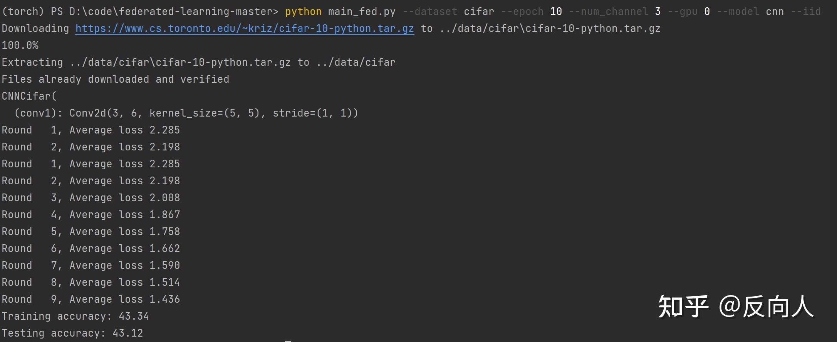The height and width of the screenshot is (342, 837).
Task: Click the --iid argument flag
Action: click(805, 12)
